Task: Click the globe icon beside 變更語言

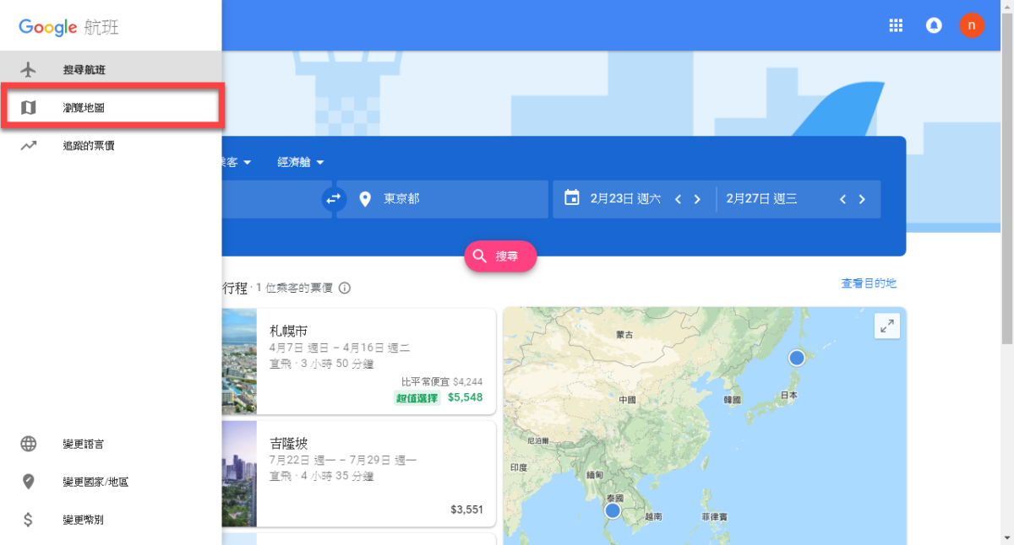Action: pyautogui.click(x=29, y=444)
